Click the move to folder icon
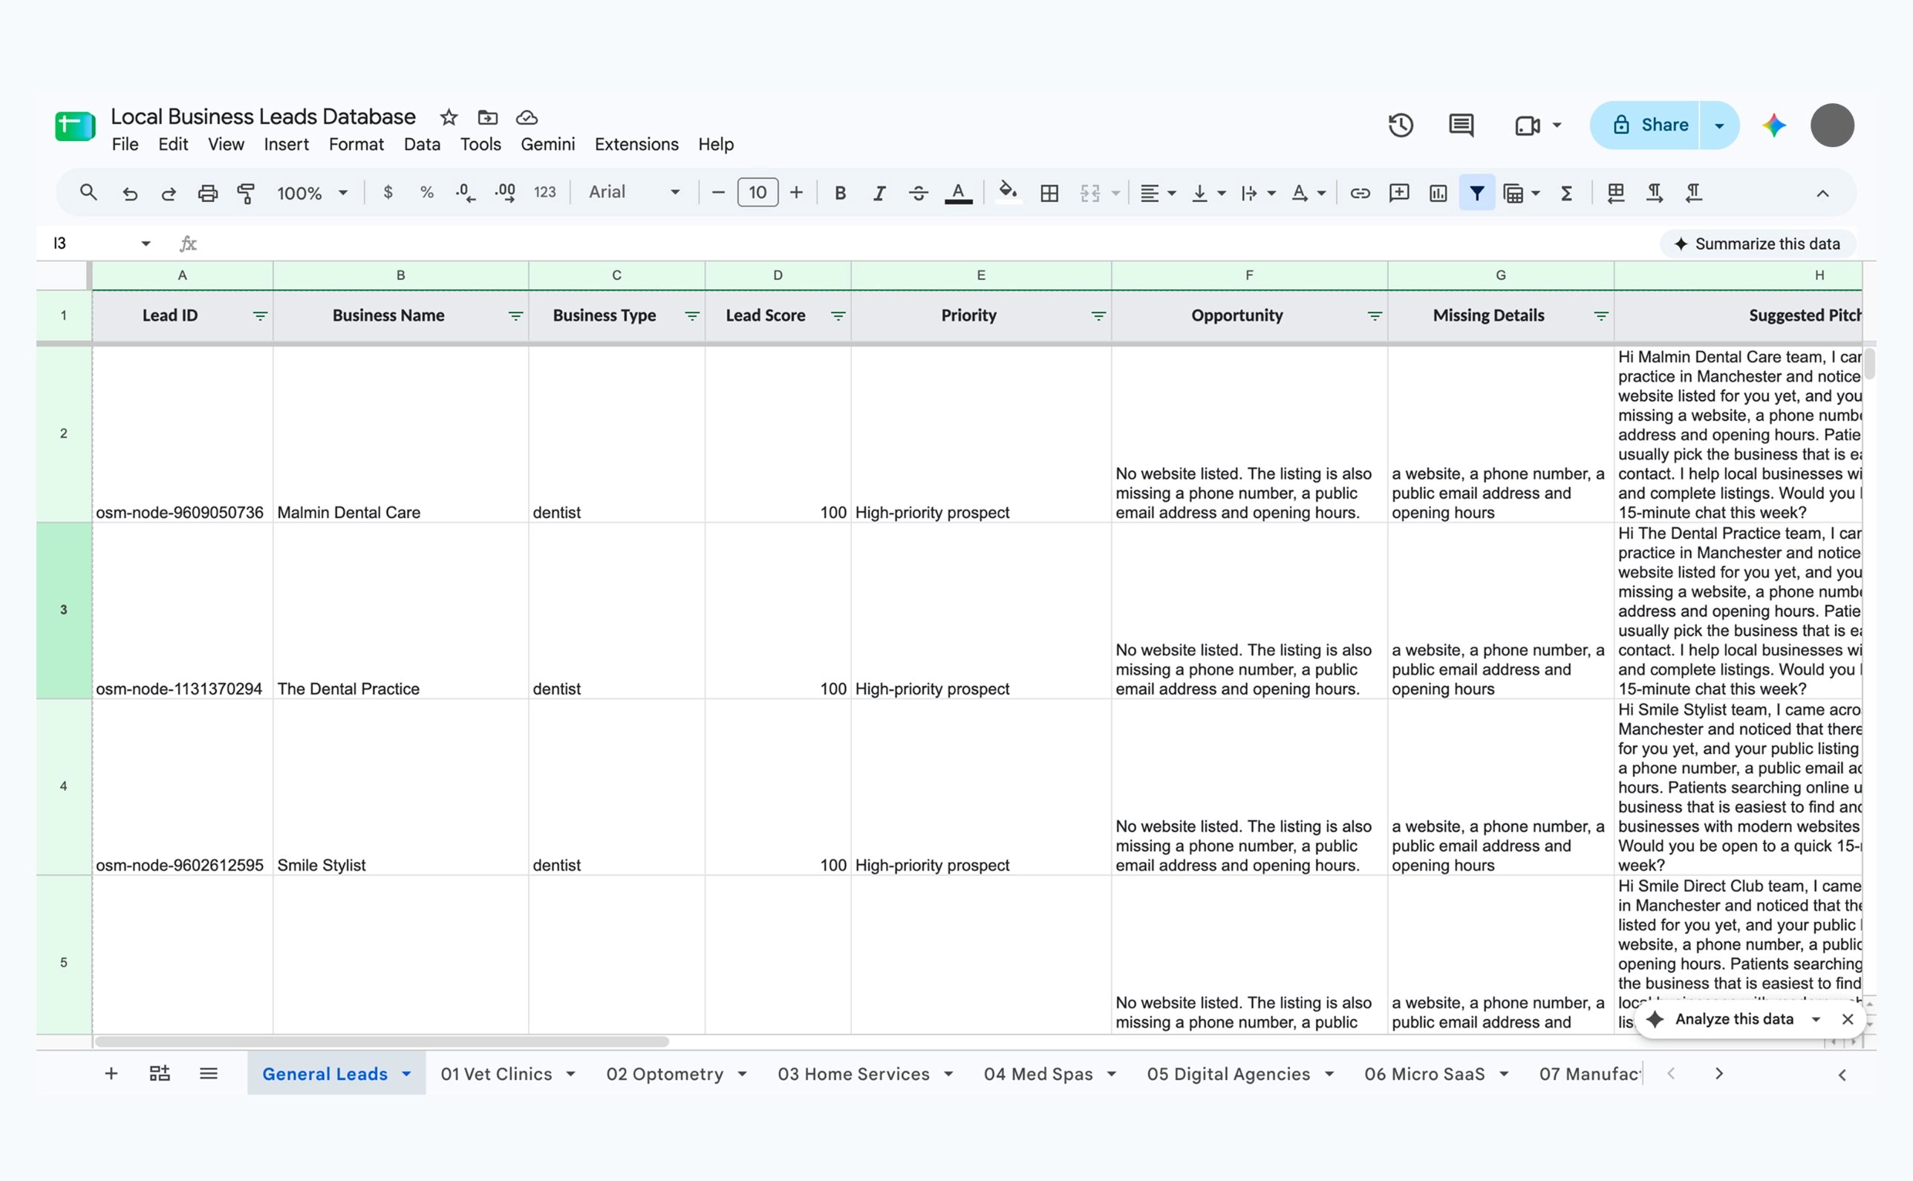 (488, 117)
